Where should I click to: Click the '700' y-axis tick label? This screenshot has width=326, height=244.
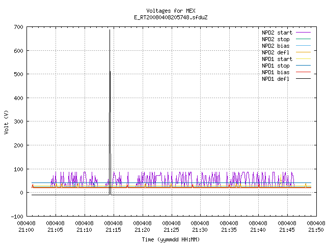pyautogui.click(x=19, y=27)
